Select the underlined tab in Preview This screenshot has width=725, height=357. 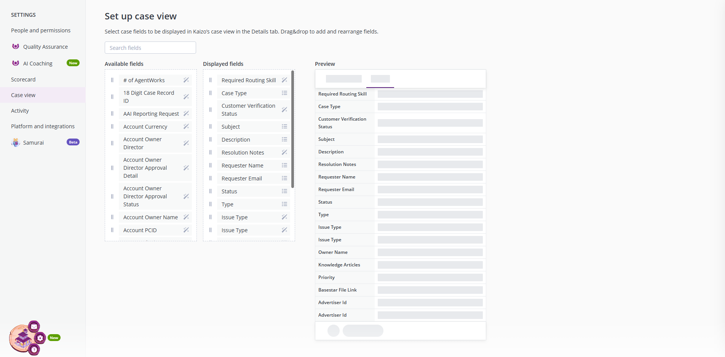coord(380,79)
